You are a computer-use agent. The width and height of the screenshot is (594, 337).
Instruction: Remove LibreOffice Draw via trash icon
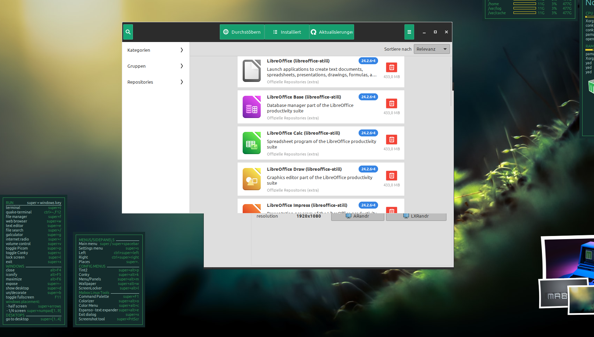pyautogui.click(x=392, y=176)
